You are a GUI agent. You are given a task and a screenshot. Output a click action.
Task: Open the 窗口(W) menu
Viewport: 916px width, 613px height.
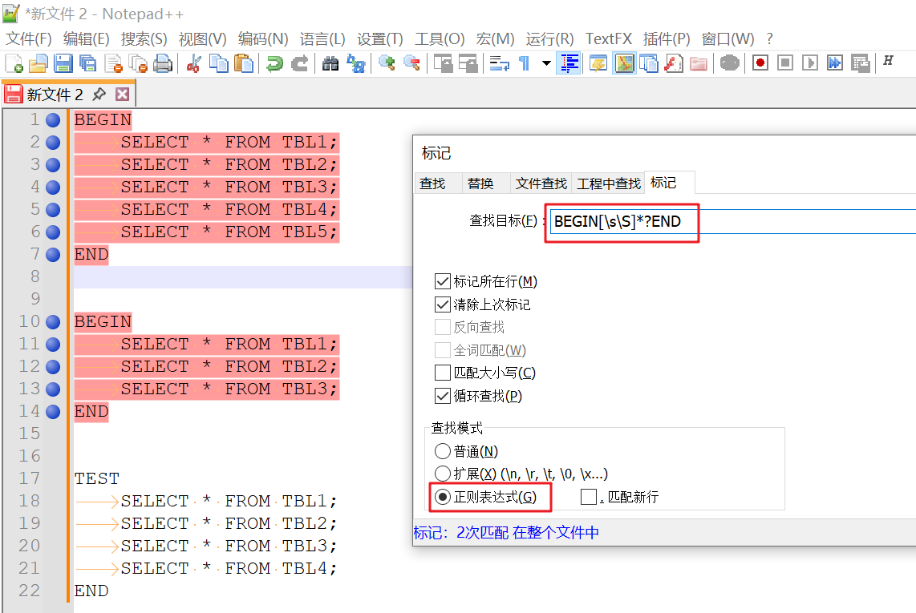tap(728, 38)
